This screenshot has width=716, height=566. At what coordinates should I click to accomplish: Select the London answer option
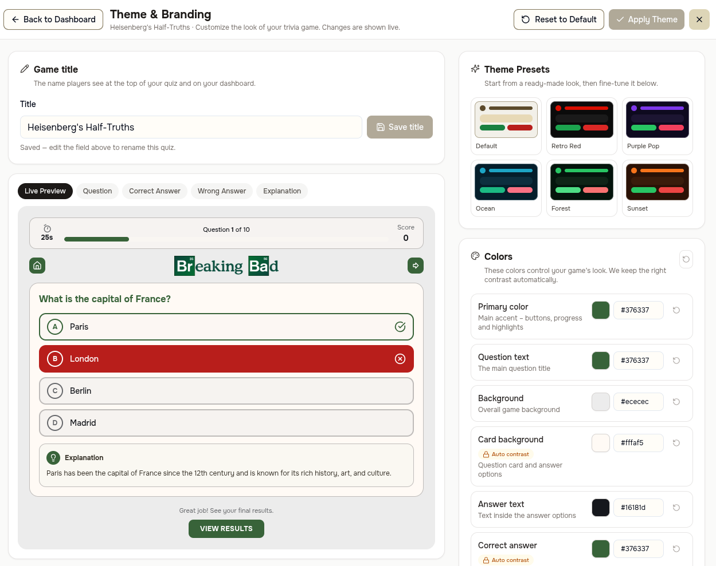[x=226, y=359]
